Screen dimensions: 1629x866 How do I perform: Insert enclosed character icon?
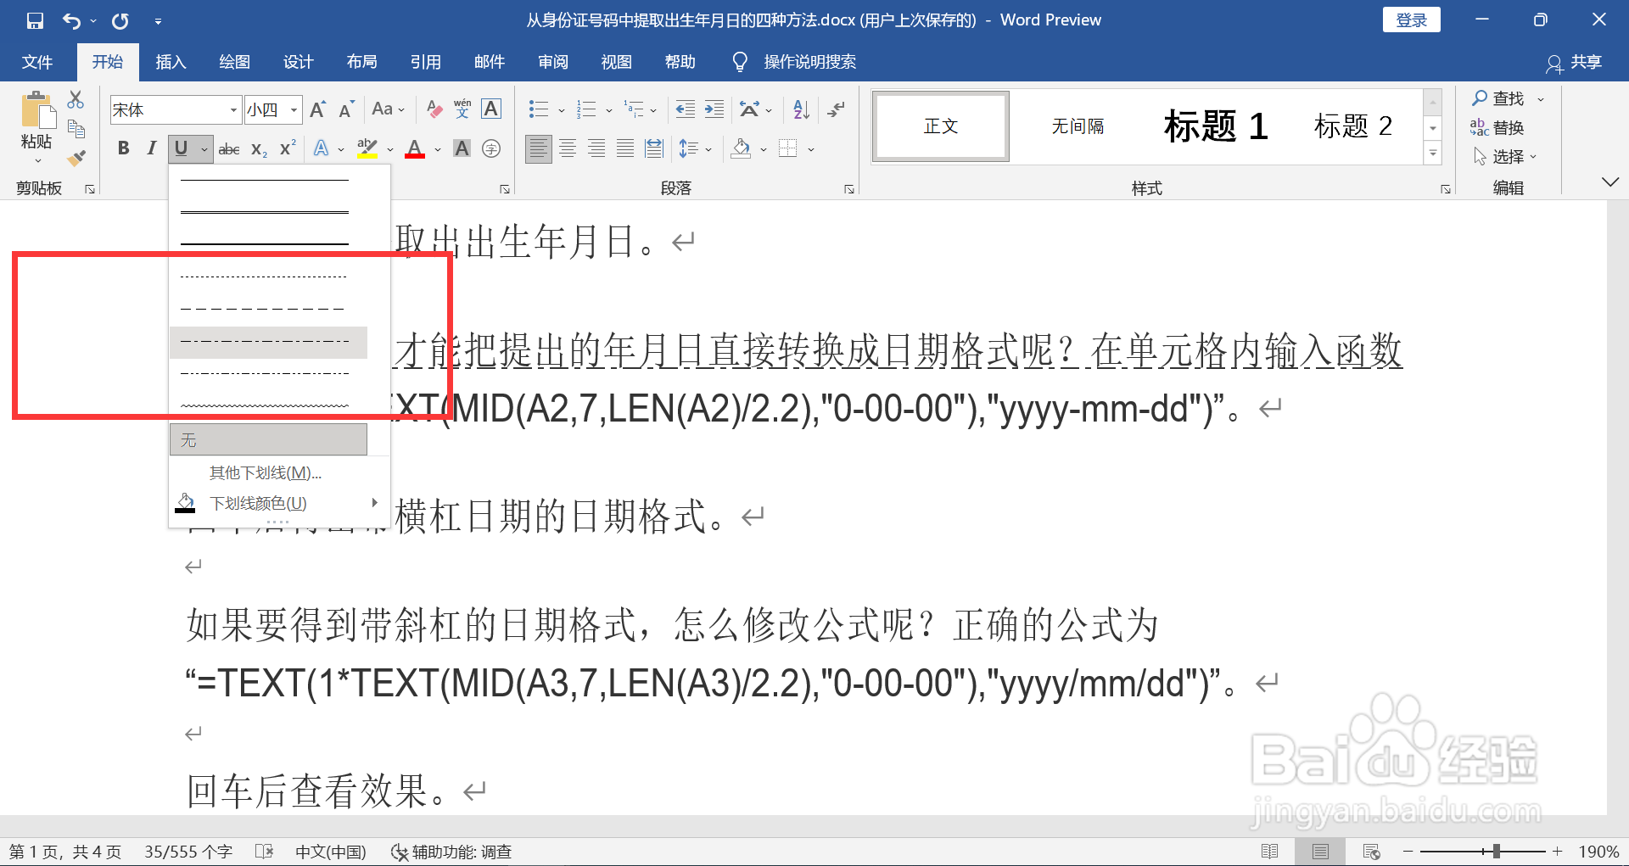[x=490, y=148]
